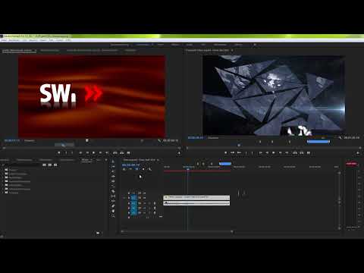Image resolution: width=364 pixels, height=273 pixels.
Task: Switch to the Audio Clip Mixer tab
Action: pyautogui.click(x=92, y=50)
